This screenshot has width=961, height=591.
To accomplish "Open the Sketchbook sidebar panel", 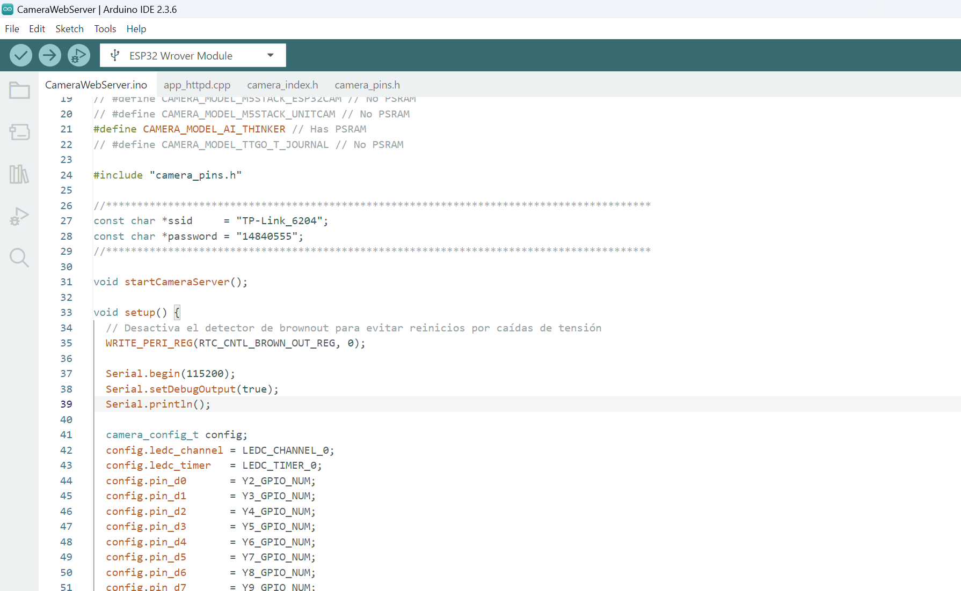I will point(19,90).
